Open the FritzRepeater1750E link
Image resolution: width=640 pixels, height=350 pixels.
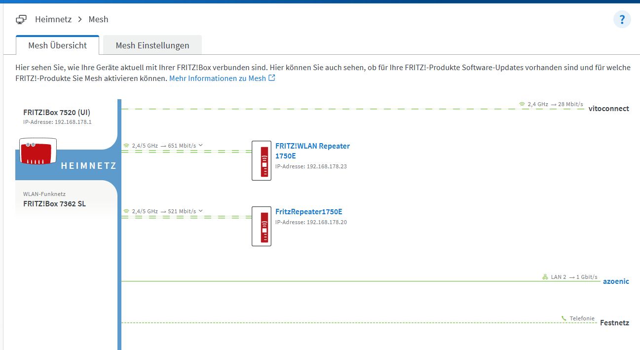[x=309, y=212]
